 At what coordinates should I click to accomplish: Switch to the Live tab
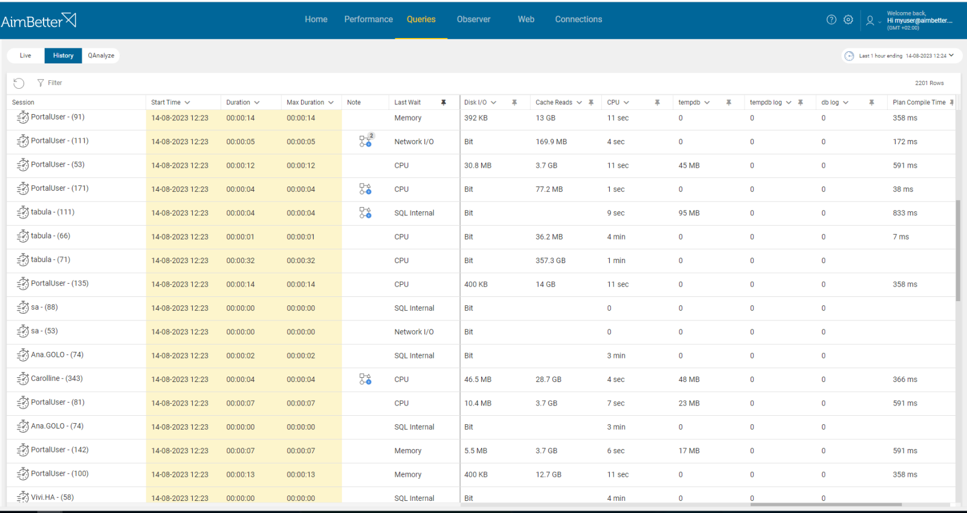[x=25, y=56]
